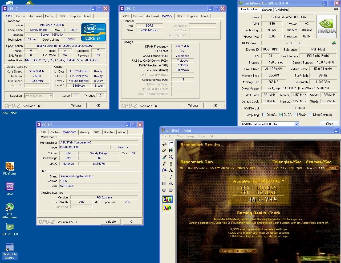The height and width of the screenshot is (263, 341).
Task: Click the Core Speed 5654.9 MHz field
Action: (37, 71)
